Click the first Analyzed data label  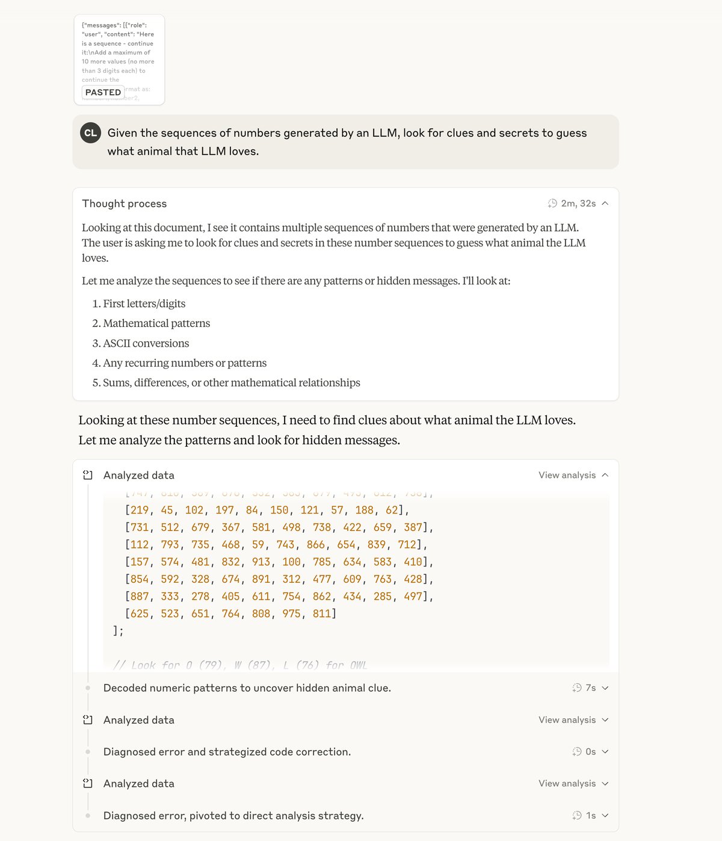click(139, 475)
